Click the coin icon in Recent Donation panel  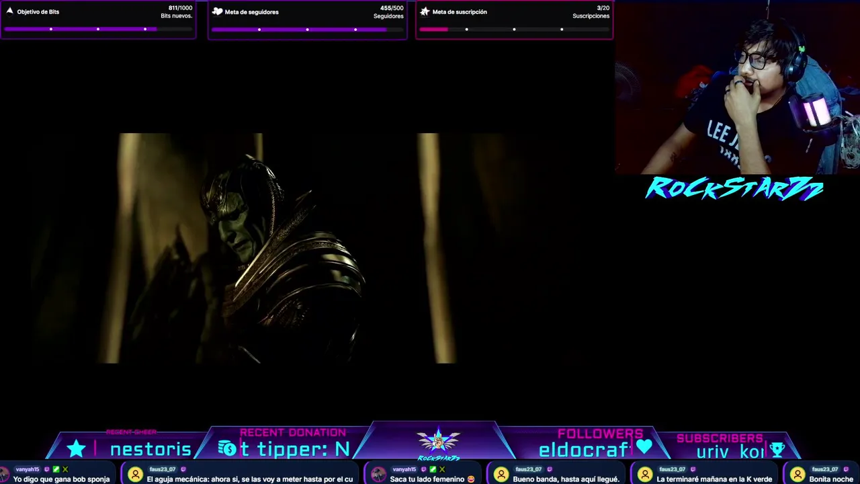pyautogui.click(x=228, y=449)
